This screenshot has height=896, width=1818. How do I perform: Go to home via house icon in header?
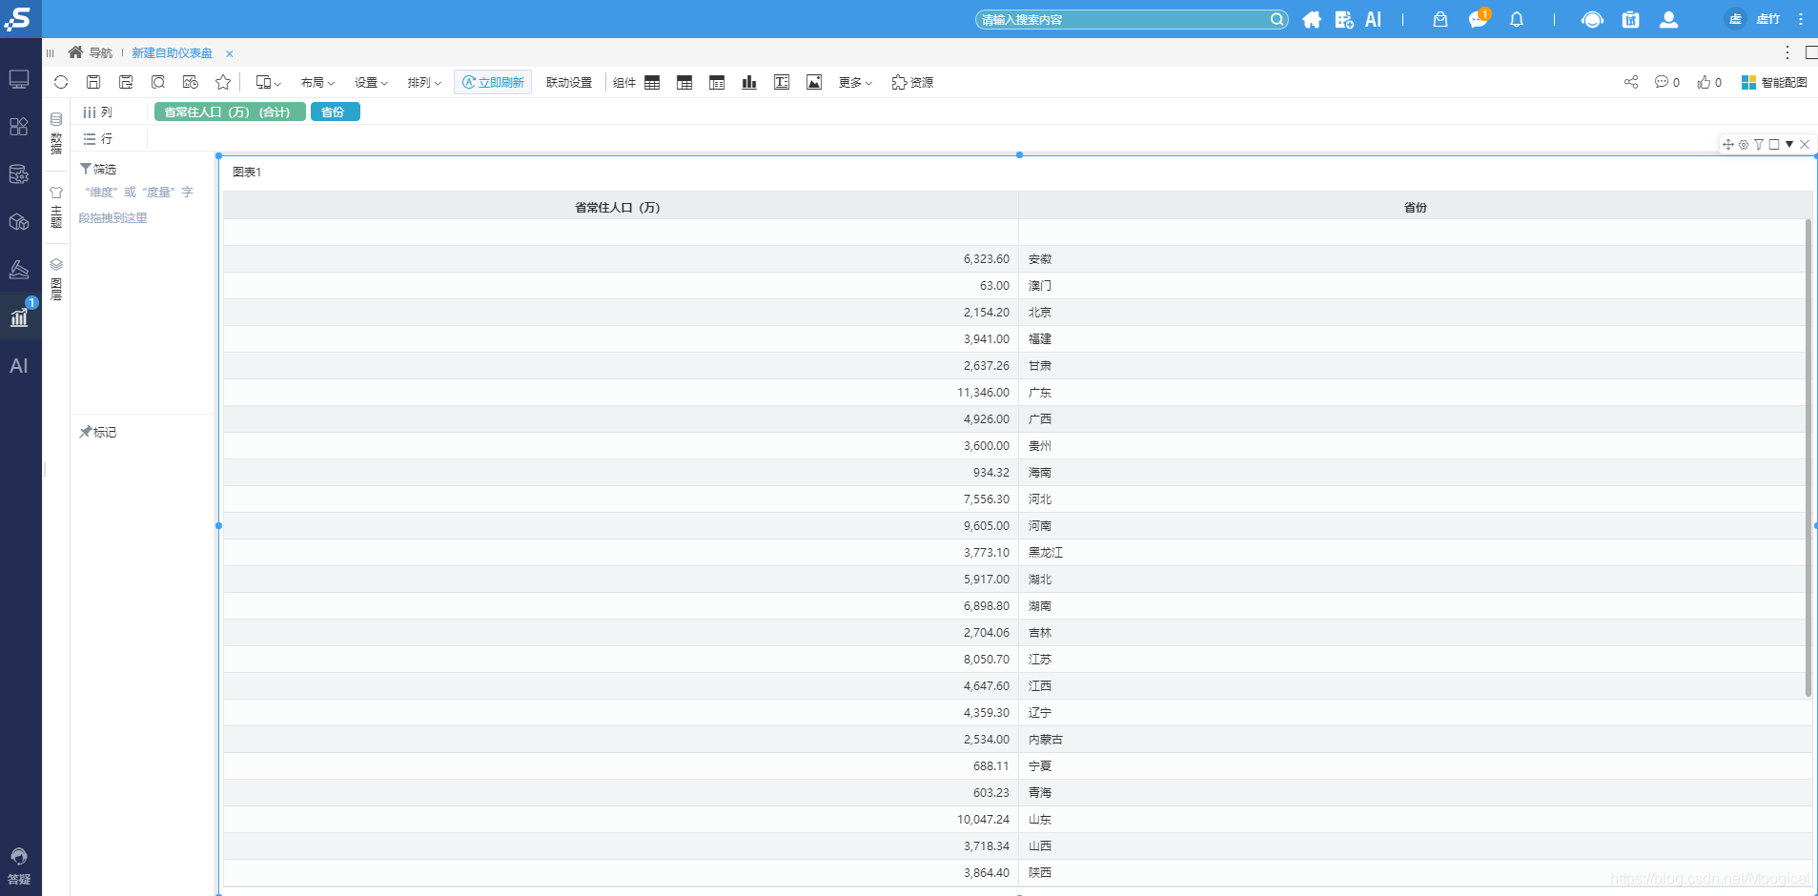(x=1312, y=19)
